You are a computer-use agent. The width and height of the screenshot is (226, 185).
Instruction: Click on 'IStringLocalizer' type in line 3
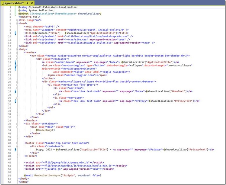(x=41, y=14)
